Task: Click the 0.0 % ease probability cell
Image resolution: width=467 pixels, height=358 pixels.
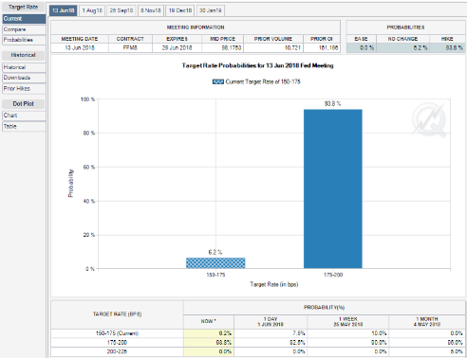Action: (x=362, y=48)
